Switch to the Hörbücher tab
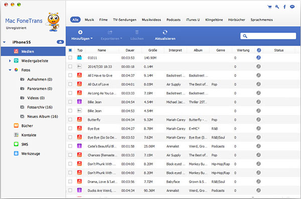301x199 pixels. pyautogui.click(x=237, y=19)
